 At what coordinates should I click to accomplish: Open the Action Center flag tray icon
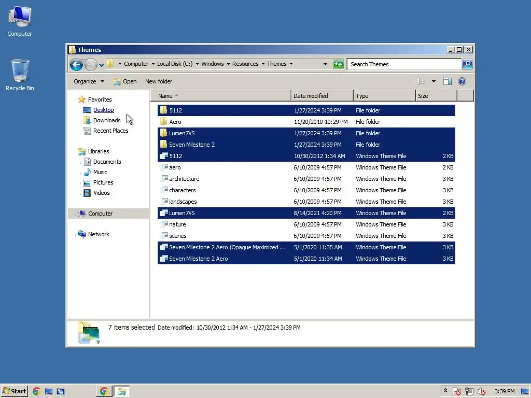[456, 391]
